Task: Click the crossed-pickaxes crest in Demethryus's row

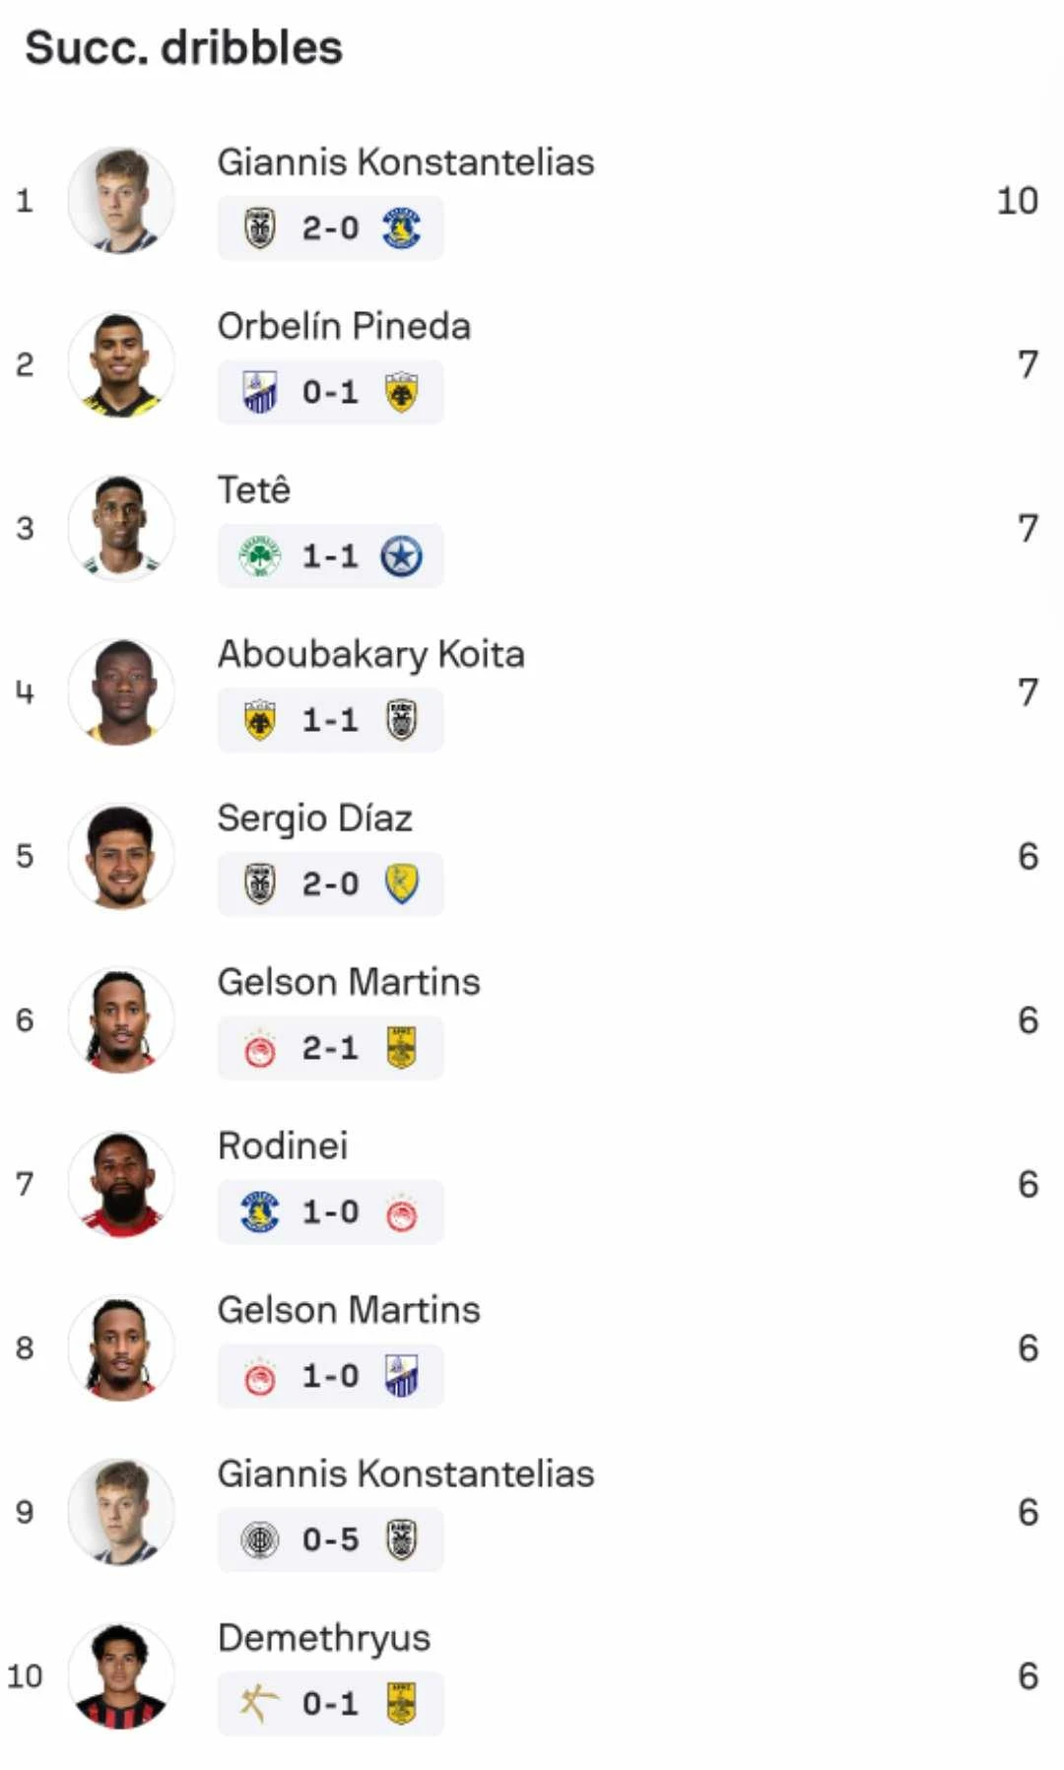Action: (261, 1702)
